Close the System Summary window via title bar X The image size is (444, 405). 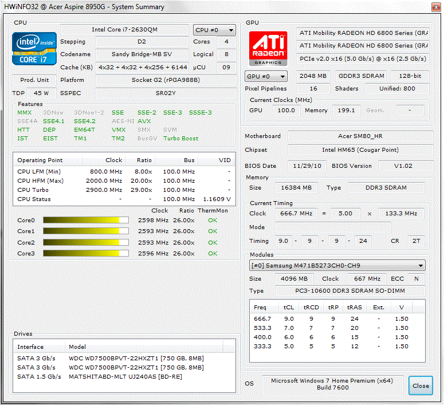(x=435, y=7)
